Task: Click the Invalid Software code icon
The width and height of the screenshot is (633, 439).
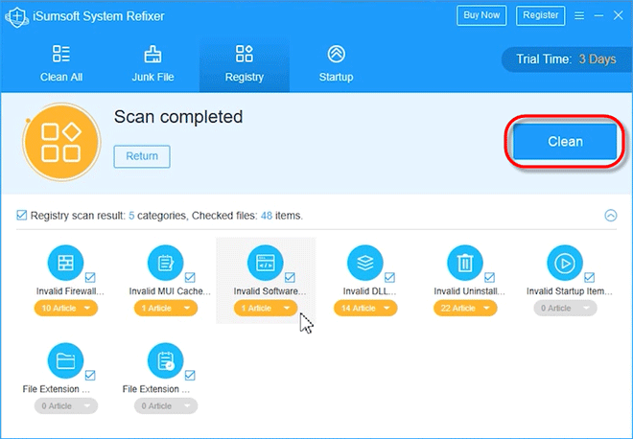Action: 266,263
